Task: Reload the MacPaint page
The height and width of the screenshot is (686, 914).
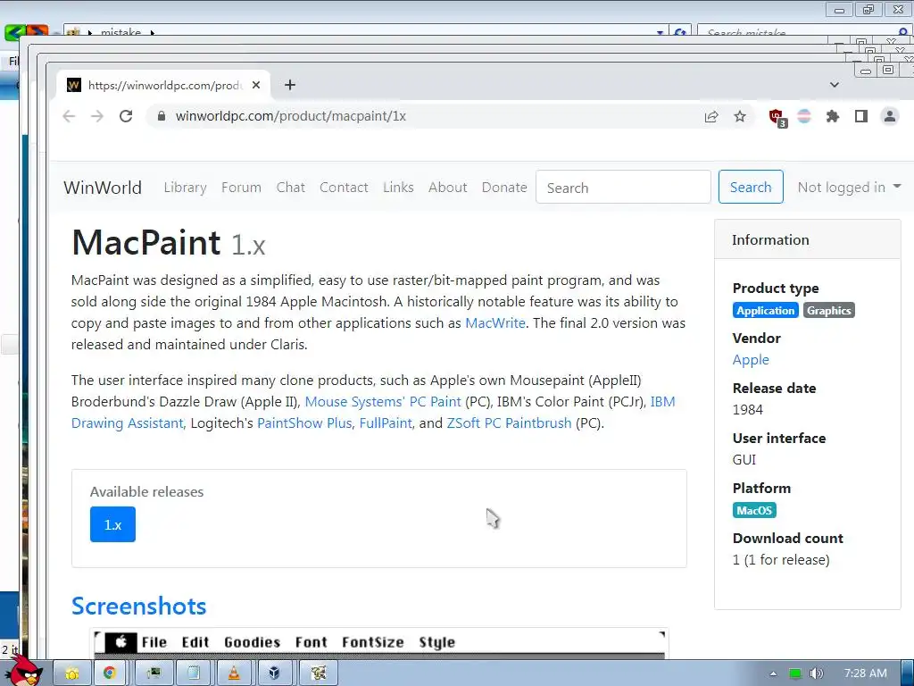Action: [x=126, y=116]
